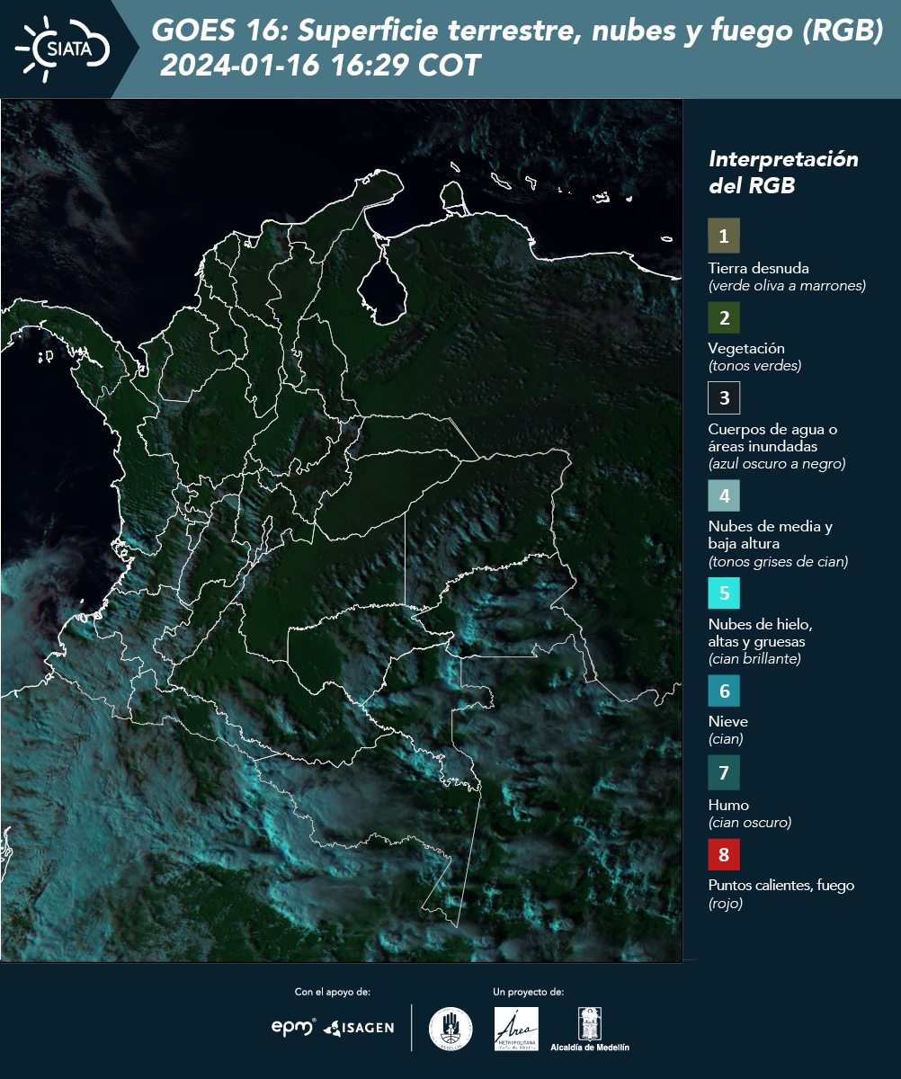Click the '(verde oliva a marrones)' description
The image size is (901, 1079).
[x=787, y=286]
